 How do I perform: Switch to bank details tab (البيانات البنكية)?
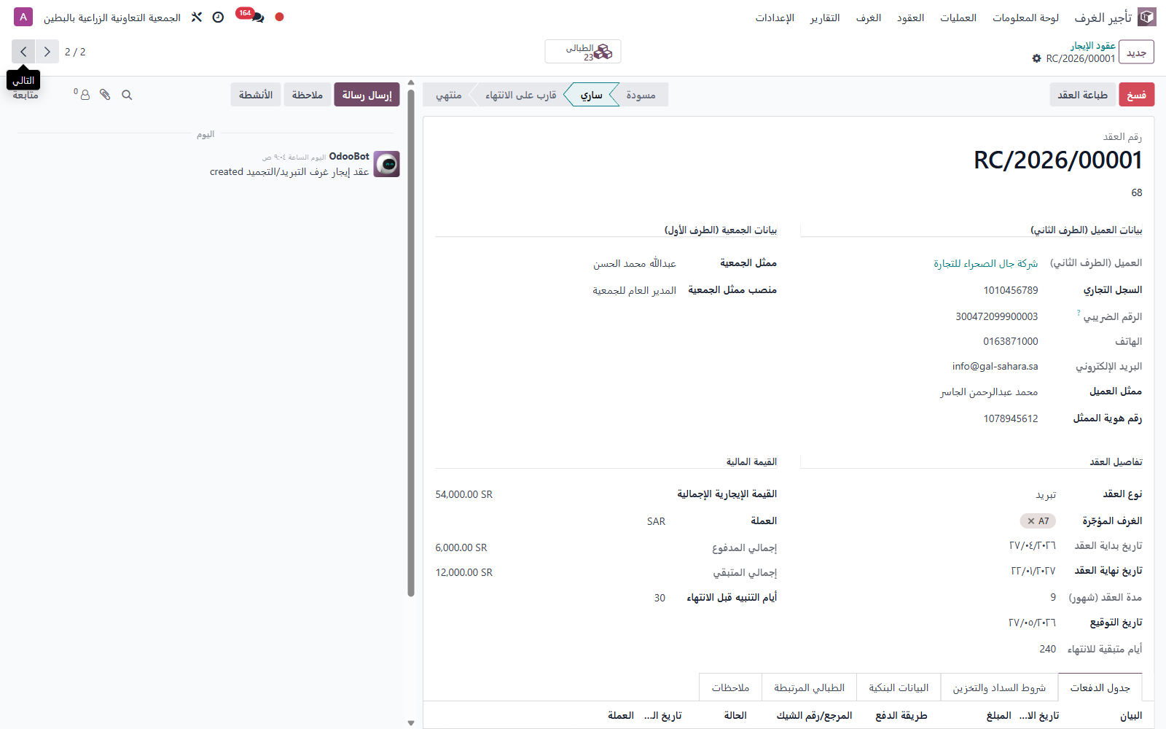click(899, 687)
